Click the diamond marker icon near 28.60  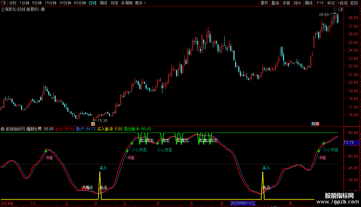click(x=335, y=10)
